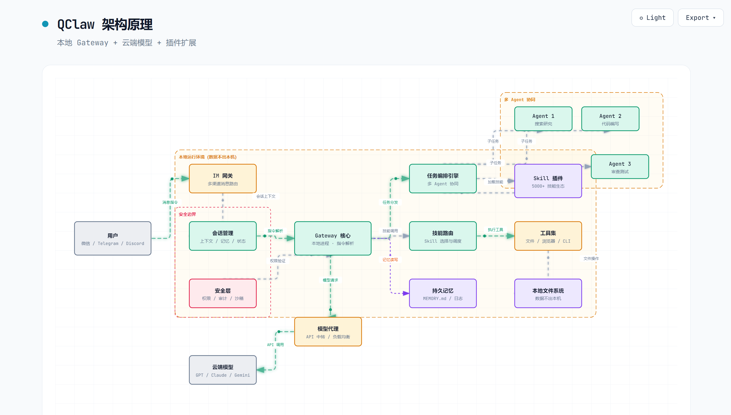Click the 模型请求 edge label
Screen dimensions: 731x415
[330, 280]
